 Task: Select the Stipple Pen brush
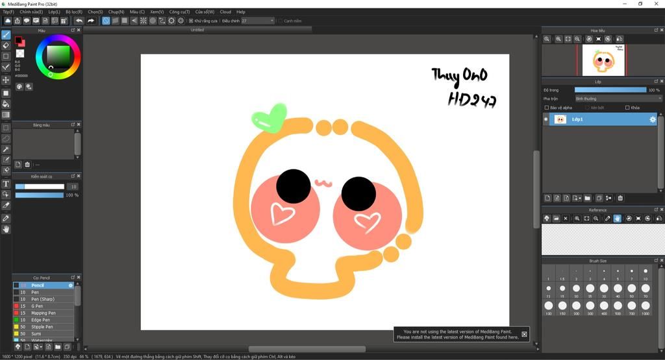click(44, 326)
